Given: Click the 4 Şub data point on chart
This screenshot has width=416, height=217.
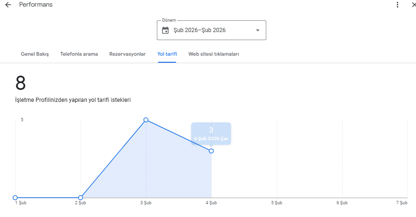Looking at the screenshot, I should 211,151.
